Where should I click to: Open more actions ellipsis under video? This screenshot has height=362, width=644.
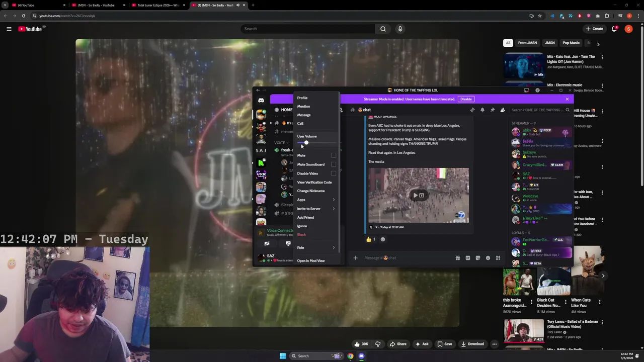(x=495, y=344)
